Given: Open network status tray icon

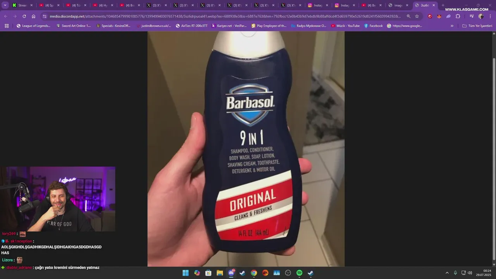Looking at the screenshot, I should pos(463,273).
